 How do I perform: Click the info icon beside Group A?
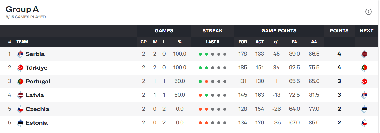pyautogui.click(x=368, y=12)
